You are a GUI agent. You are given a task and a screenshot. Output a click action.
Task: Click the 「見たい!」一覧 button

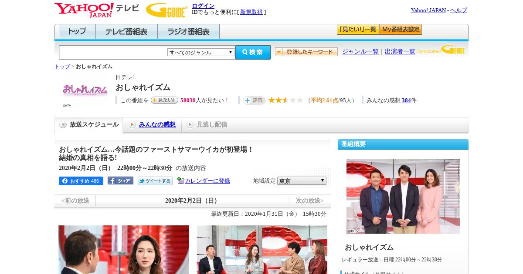(358, 30)
